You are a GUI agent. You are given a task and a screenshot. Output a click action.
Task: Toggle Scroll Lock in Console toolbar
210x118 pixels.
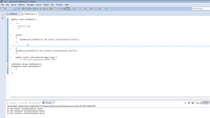point(200,103)
